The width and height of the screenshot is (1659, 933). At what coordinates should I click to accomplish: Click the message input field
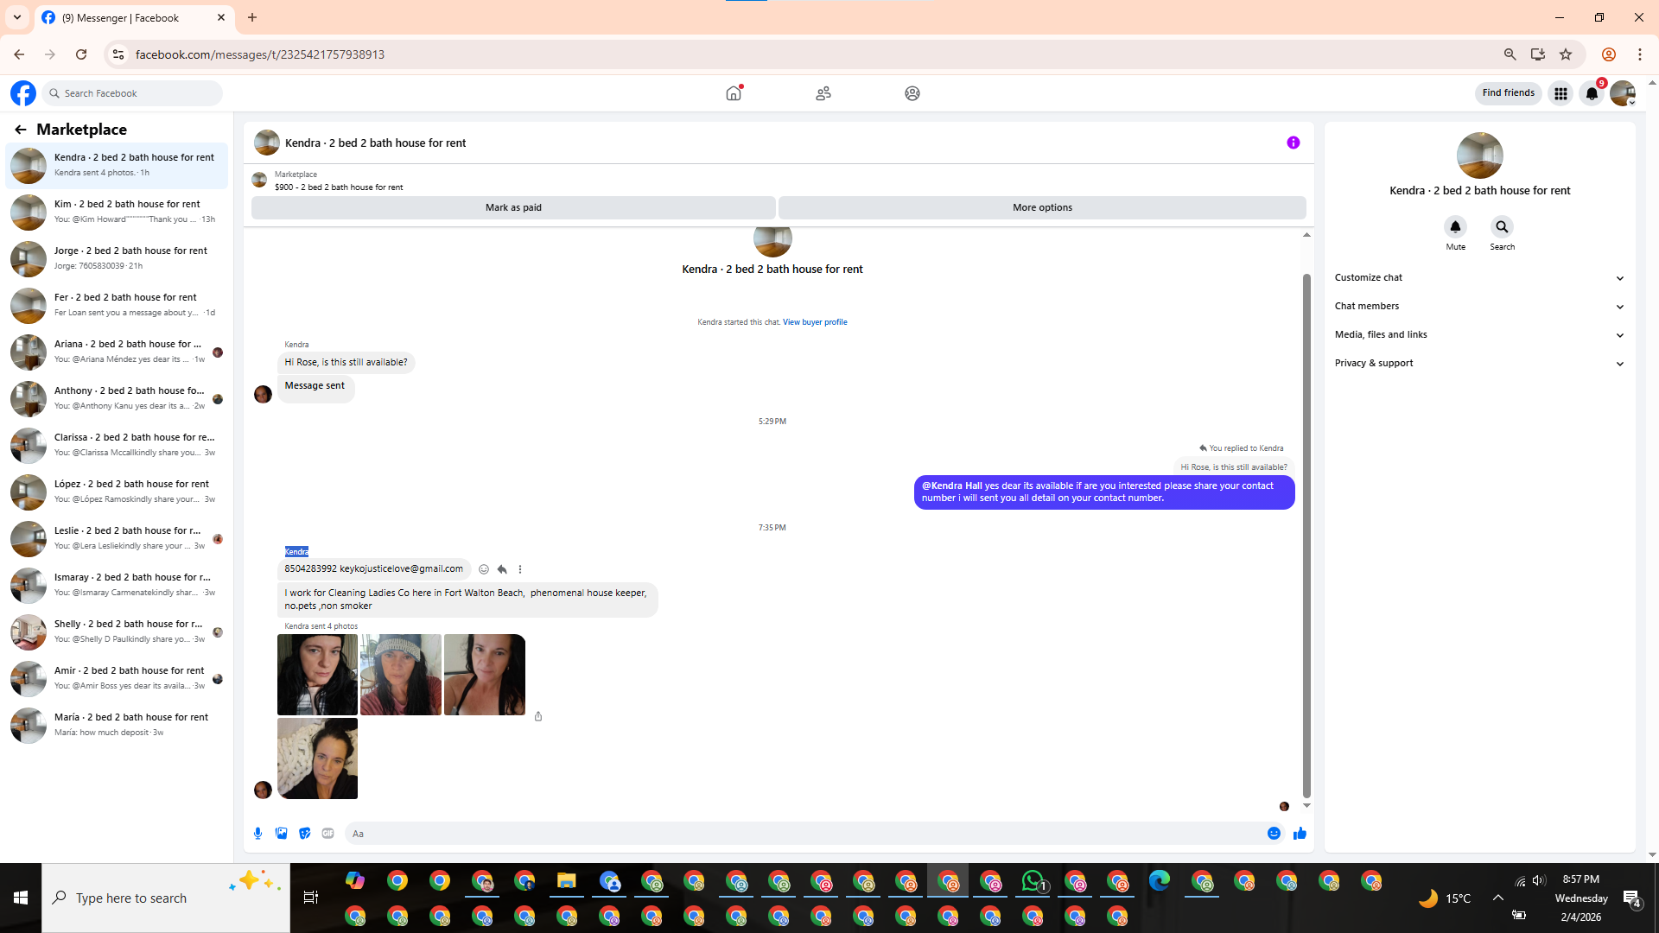click(804, 834)
